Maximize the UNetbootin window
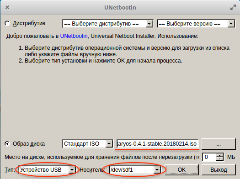This screenshot has height=179, width=240. pos(233,7)
